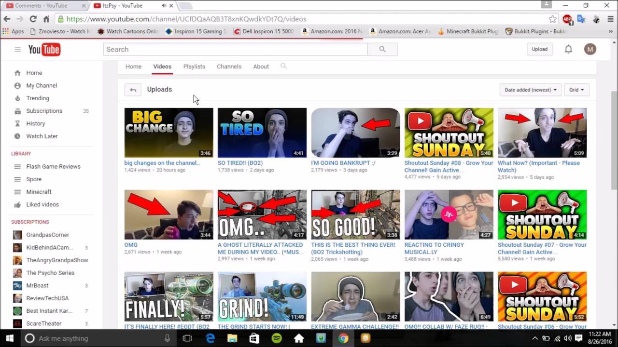Image resolution: width=618 pixels, height=347 pixels.
Task: Click the channel search magnifier icon
Action: [x=283, y=66]
